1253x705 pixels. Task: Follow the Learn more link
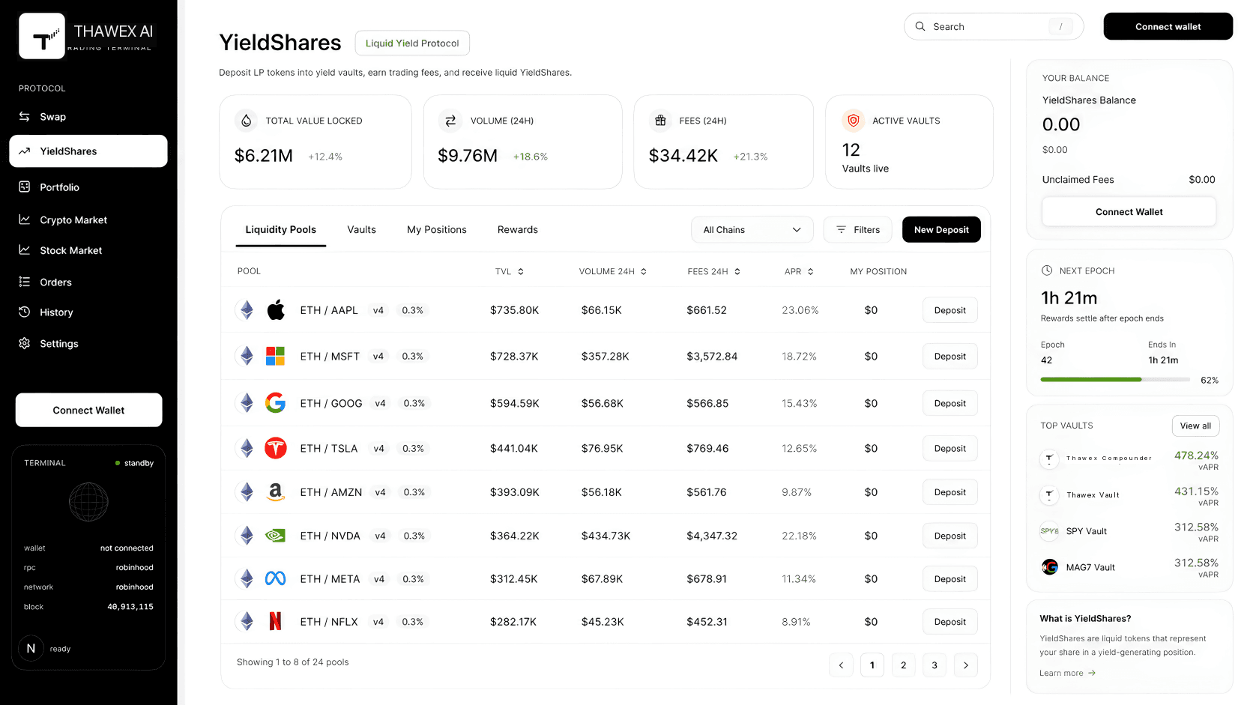[1067, 673]
